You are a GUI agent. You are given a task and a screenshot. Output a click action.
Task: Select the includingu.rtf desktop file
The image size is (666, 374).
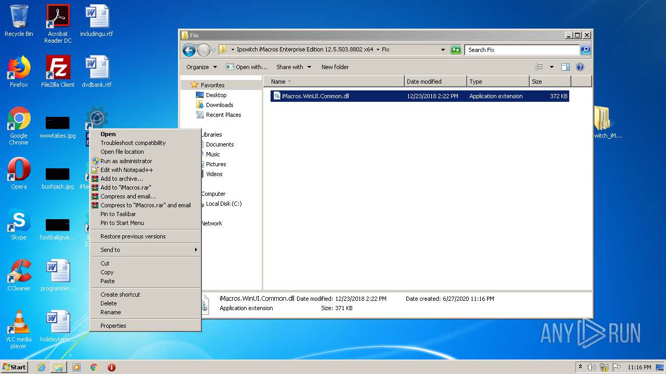pos(97,21)
